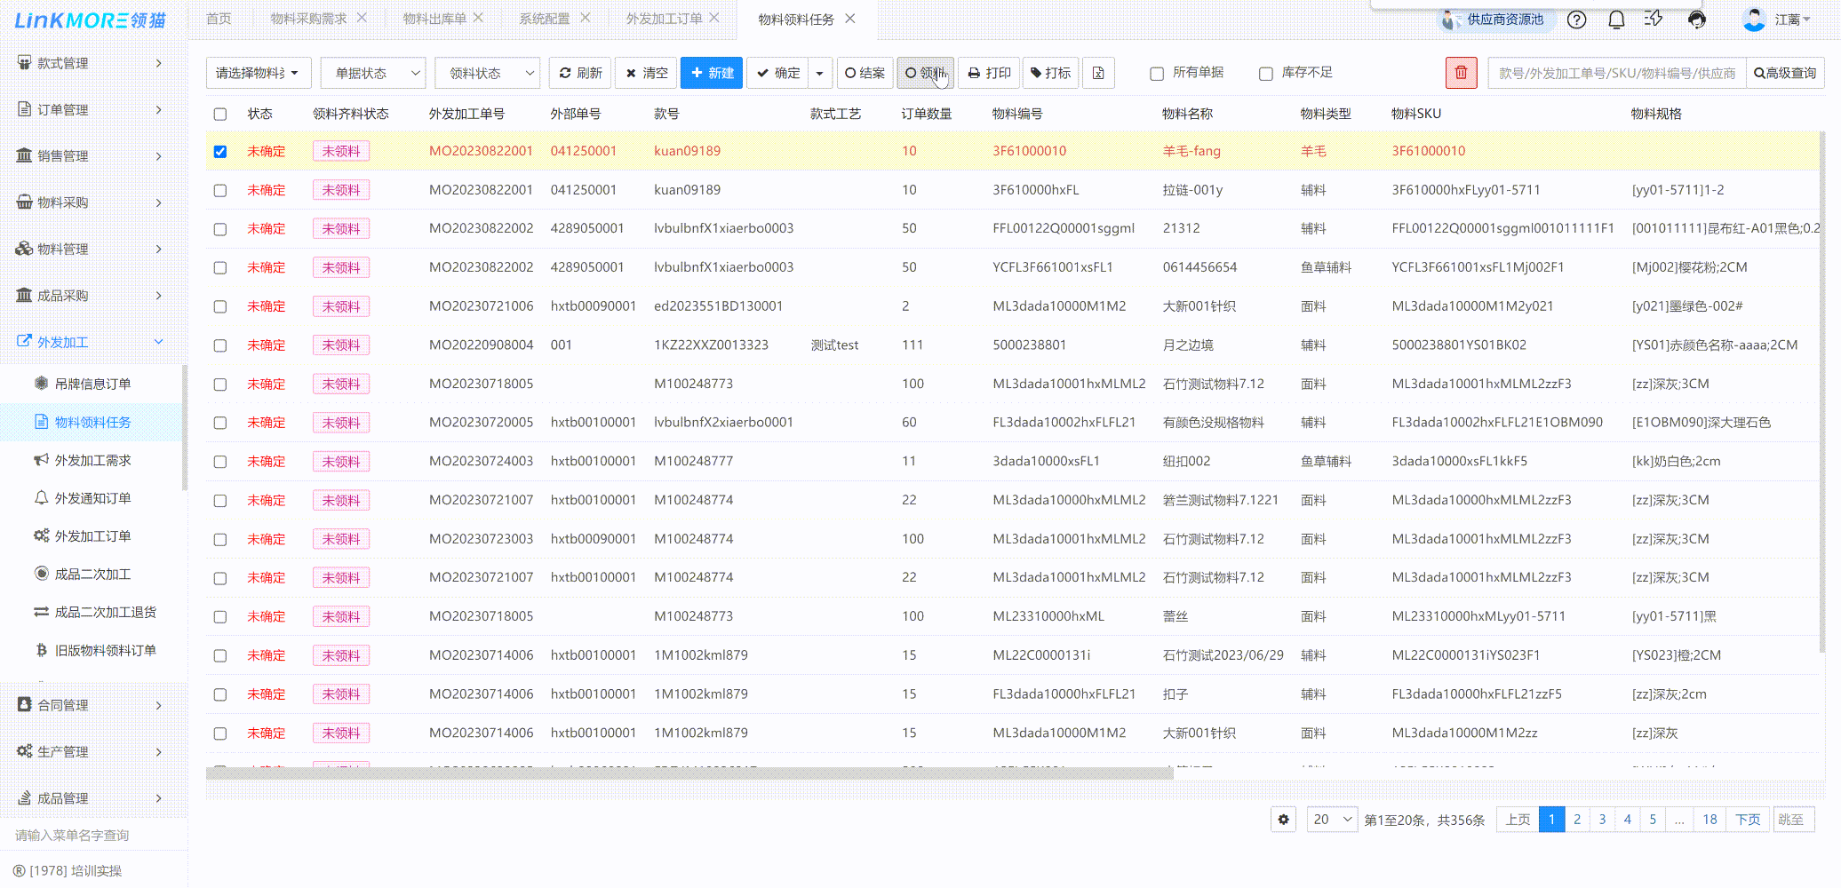
Task: Click the search box for 款号/外发加工单号
Action: click(1616, 73)
